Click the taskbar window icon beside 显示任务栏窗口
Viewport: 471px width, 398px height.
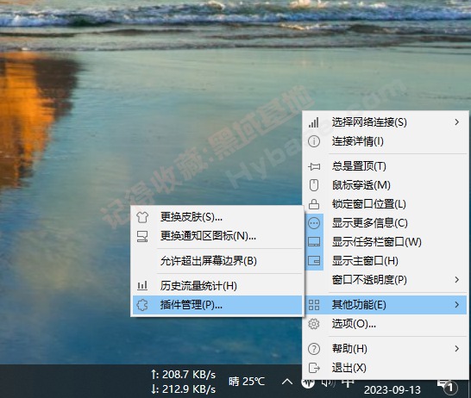click(x=314, y=242)
